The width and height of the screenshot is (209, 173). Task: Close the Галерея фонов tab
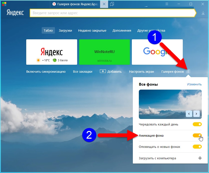coord(104,4)
